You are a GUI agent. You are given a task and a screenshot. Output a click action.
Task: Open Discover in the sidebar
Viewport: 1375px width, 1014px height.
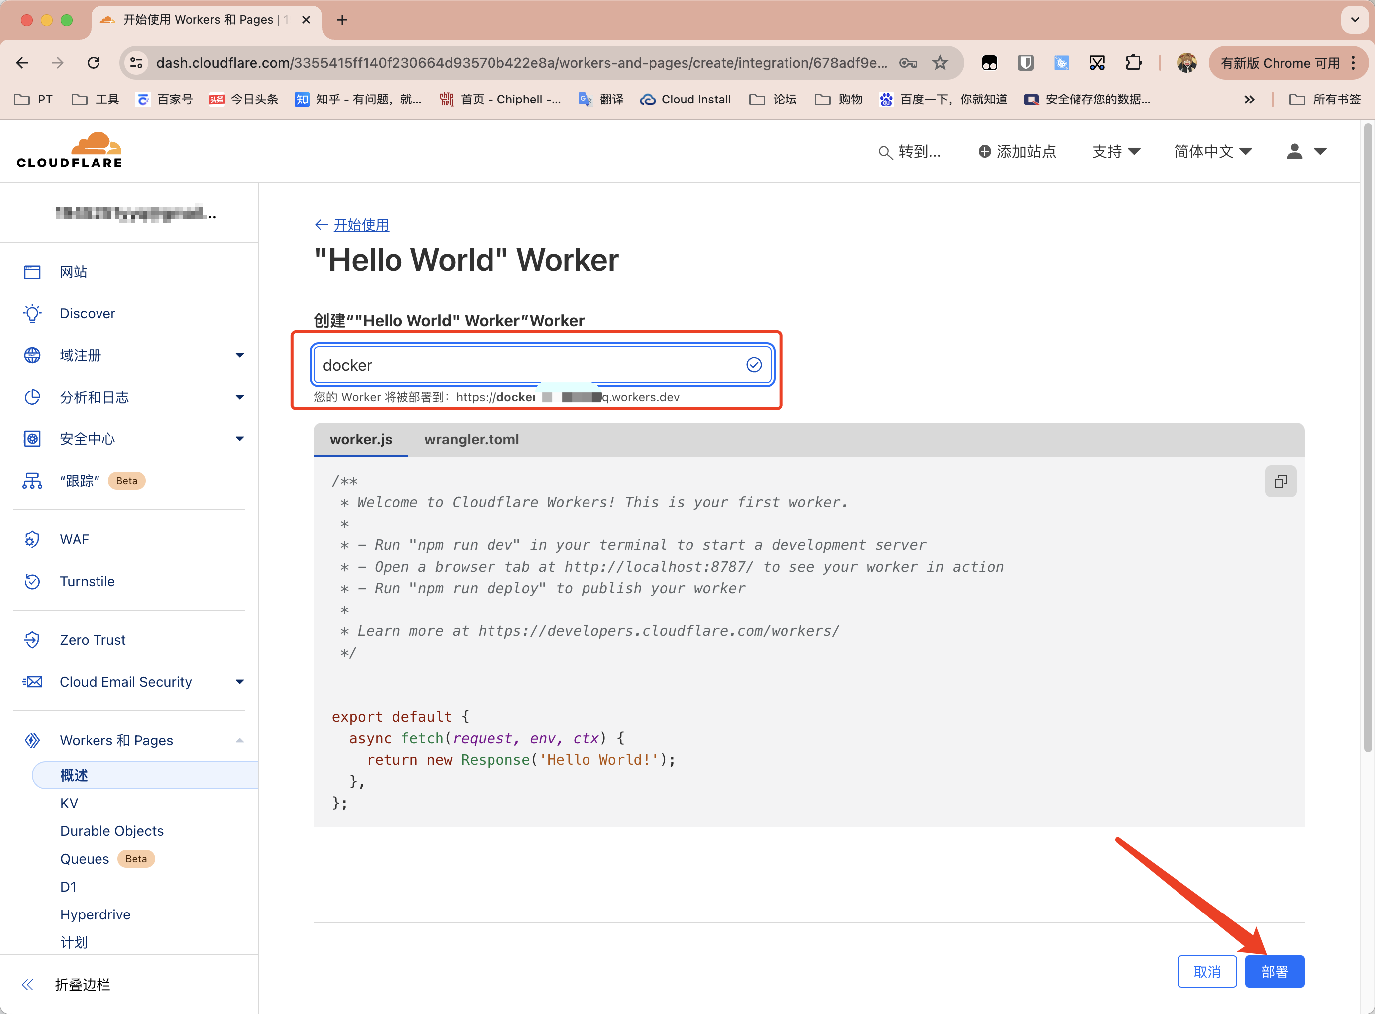point(87,313)
